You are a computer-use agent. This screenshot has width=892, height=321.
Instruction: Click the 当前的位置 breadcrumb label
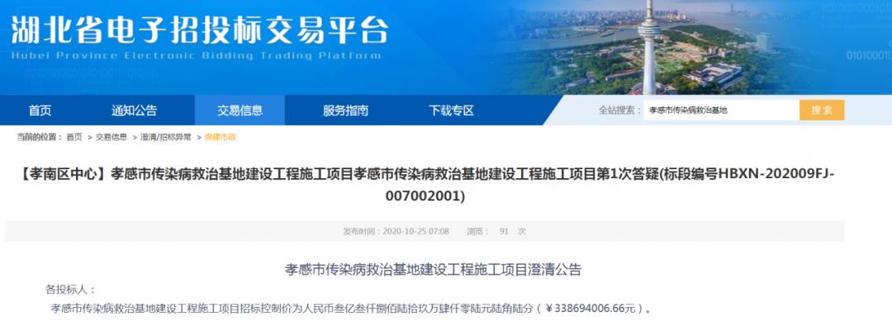pos(40,137)
